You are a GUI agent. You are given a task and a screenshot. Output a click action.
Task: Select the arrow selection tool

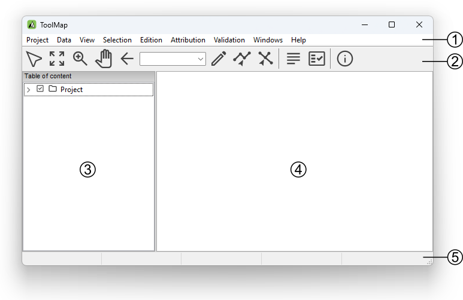tap(34, 59)
